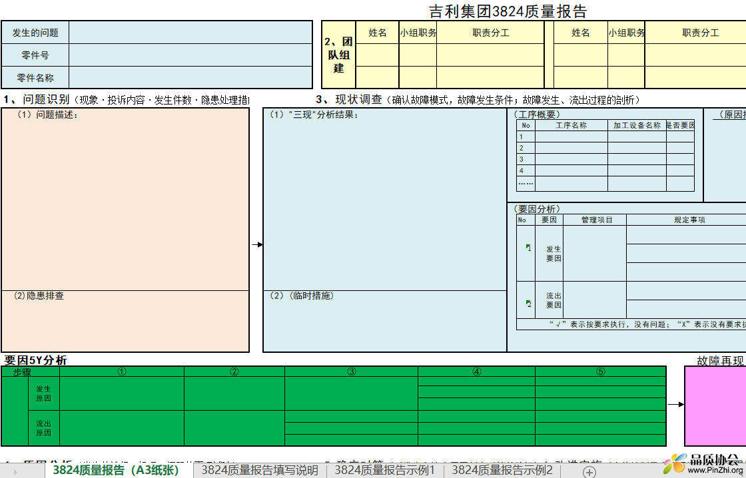Click the (2)隐患排查 section label
Viewport: 746px width, 478px height.
39,296
